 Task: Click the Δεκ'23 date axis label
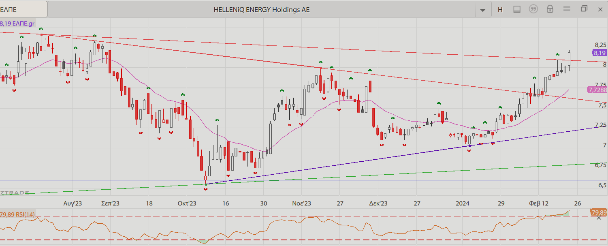tap(378, 203)
